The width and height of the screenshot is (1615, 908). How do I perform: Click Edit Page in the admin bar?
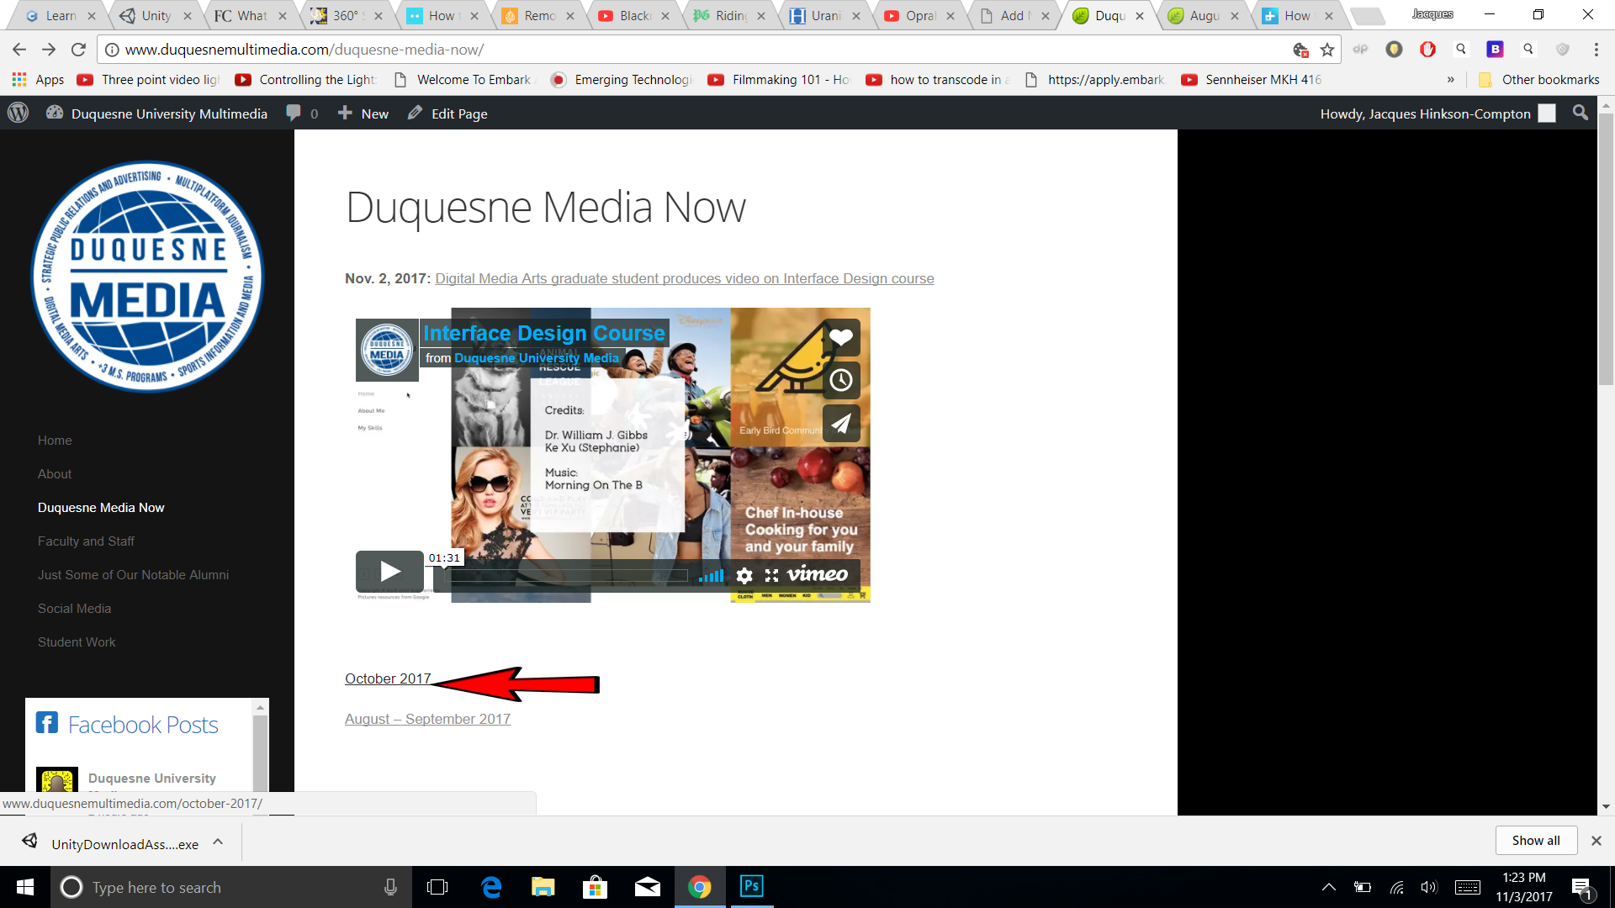[447, 113]
